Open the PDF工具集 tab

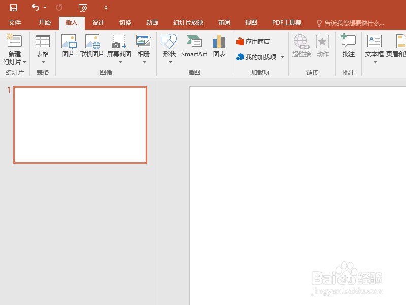[287, 23]
